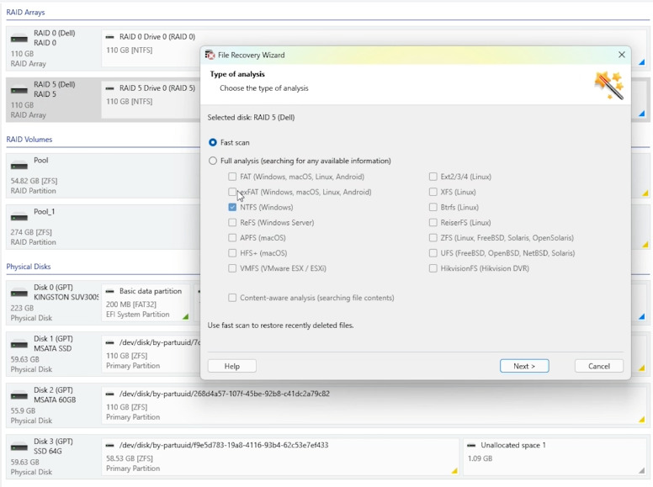The width and height of the screenshot is (653, 487).
Task: Click the File Recovery Wizard title icon
Action: click(x=210, y=55)
